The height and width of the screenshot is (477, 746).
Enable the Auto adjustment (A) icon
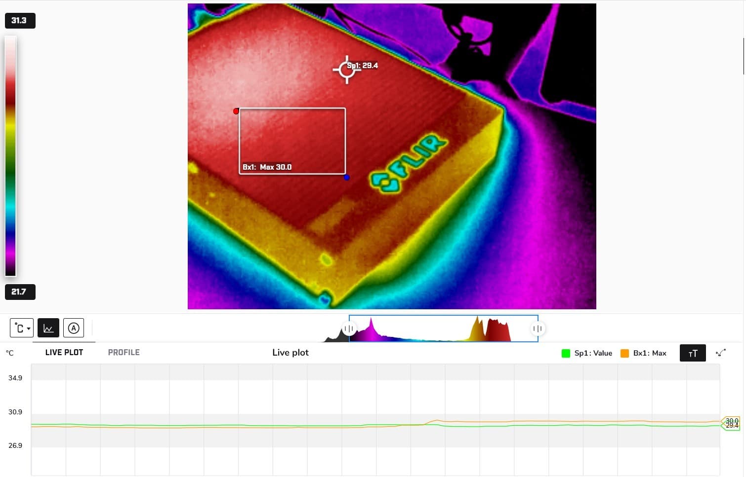coord(74,328)
